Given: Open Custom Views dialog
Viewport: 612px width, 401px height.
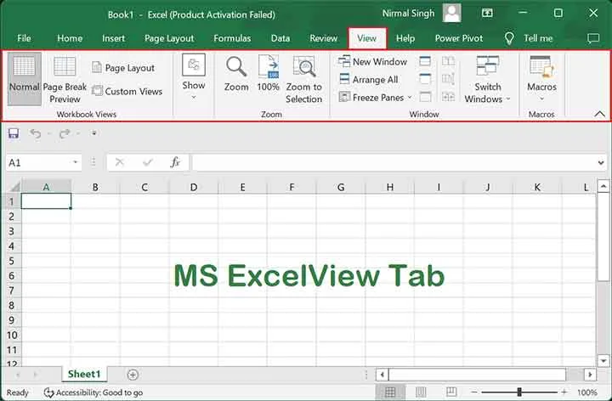Looking at the screenshot, I should point(127,91).
